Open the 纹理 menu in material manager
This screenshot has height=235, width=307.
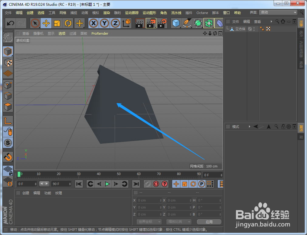[x=59, y=193]
